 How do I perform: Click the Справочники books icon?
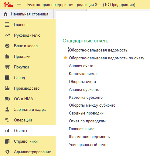point(7,141)
